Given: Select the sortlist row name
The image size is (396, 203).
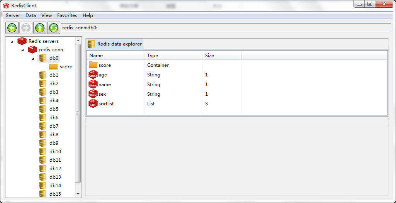Looking at the screenshot, I should 106,104.
